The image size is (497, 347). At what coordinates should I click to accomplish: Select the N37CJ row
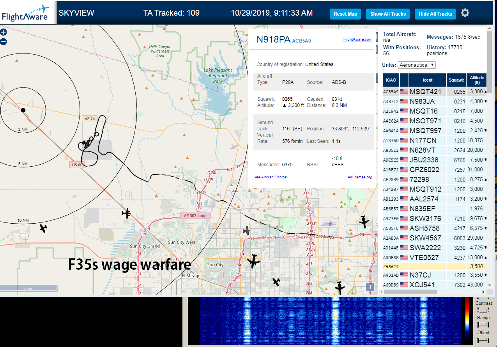pyautogui.click(x=435, y=275)
